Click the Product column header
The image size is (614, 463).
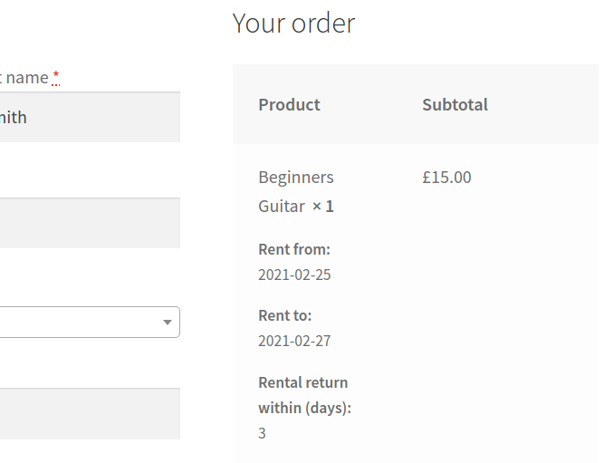point(289,104)
